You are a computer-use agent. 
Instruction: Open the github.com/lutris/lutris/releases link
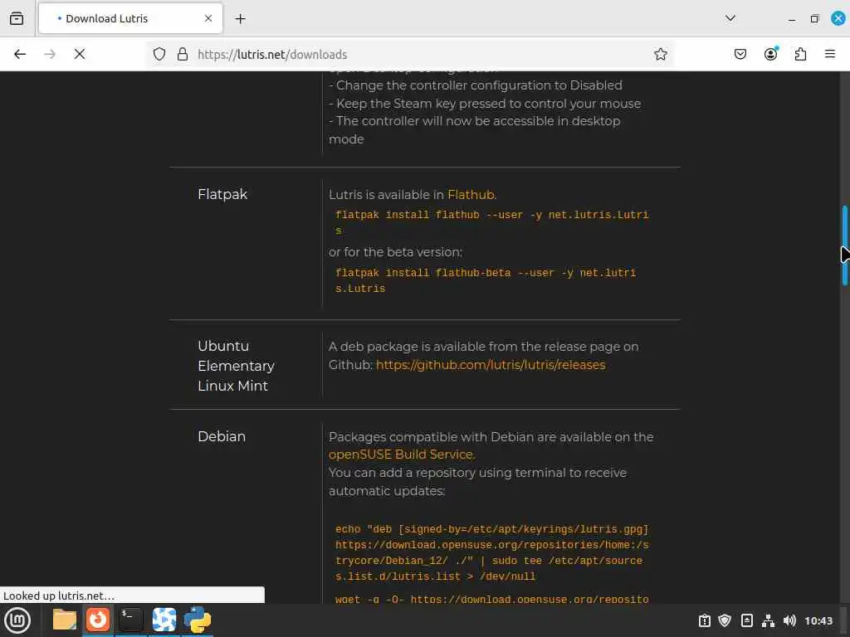click(x=491, y=365)
